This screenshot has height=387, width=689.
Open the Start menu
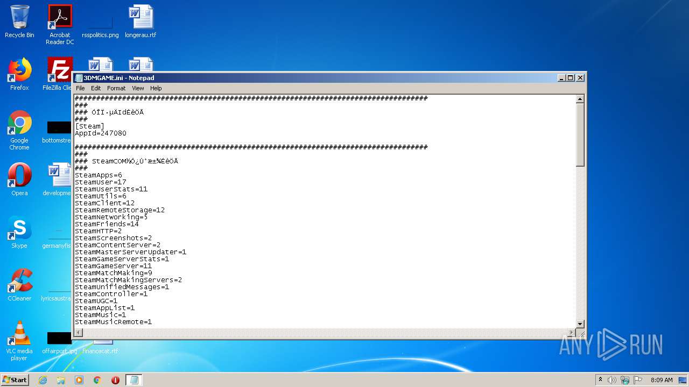tap(15, 380)
